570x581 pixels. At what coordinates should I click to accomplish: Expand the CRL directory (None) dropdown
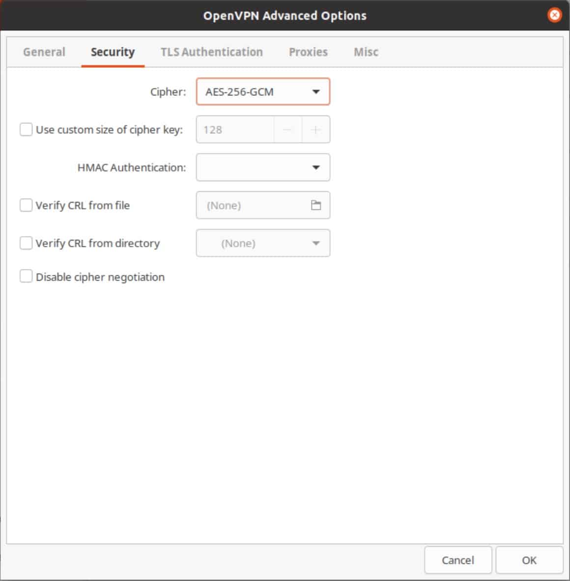263,243
